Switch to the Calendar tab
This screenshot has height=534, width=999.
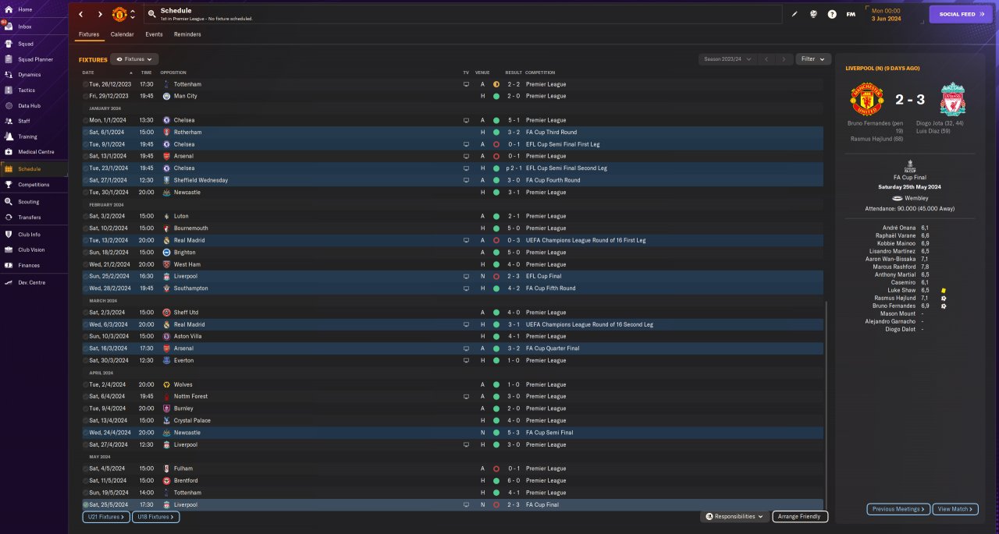point(122,34)
